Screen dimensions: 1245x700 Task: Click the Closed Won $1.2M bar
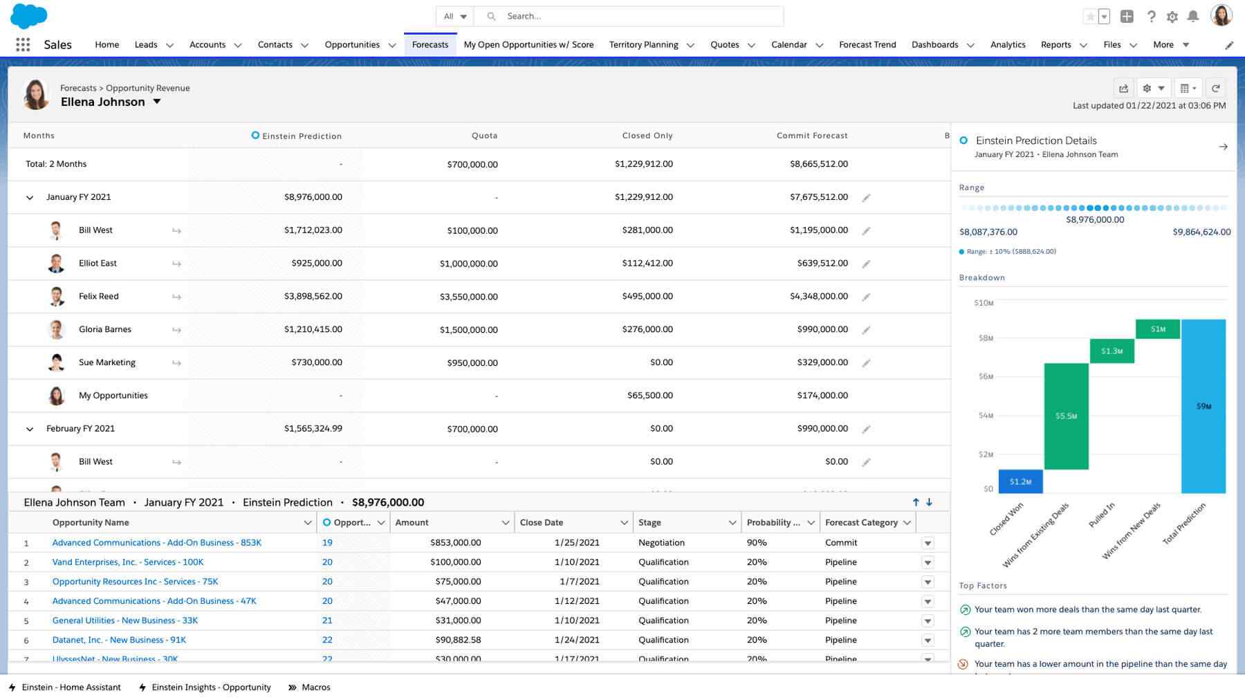(x=1020, y=481)
